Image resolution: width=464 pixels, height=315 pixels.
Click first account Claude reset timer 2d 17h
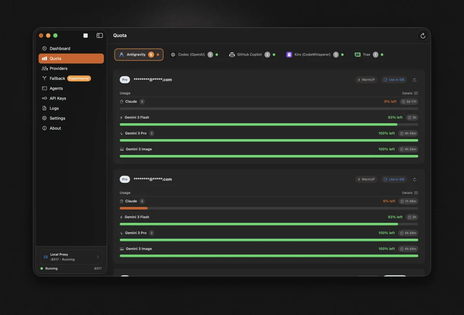[x=409, y=102]
